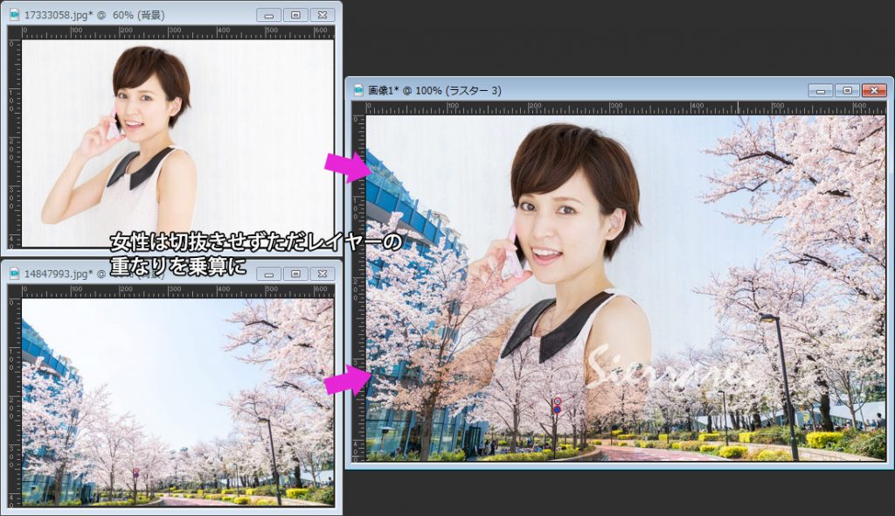
Task: Maximize the 17333058.jpg image window
Action: click(x=295, y=15)
